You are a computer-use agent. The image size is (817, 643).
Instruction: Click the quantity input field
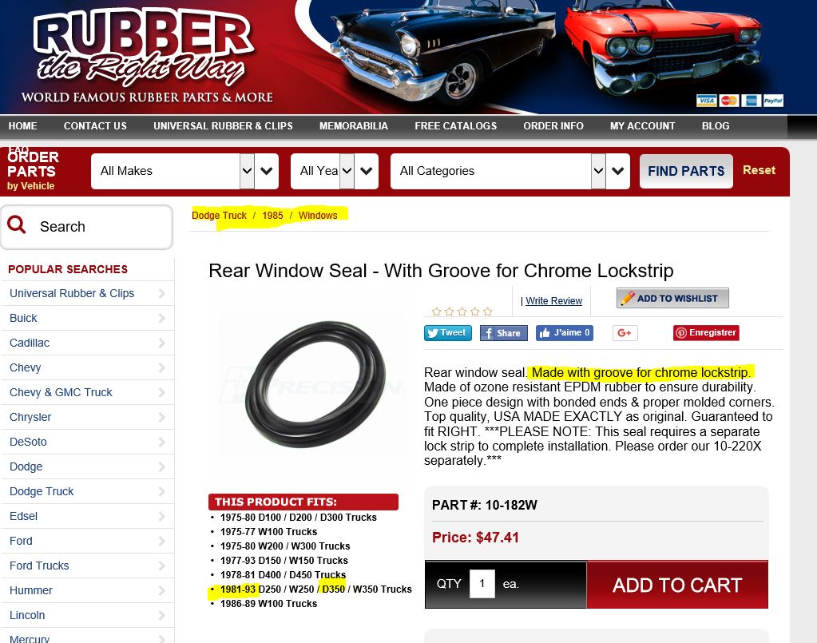pos(482,584)
